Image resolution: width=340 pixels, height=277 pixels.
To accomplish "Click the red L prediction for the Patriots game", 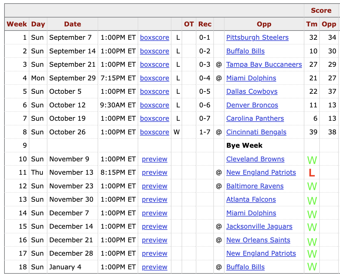I will [312, 173].
